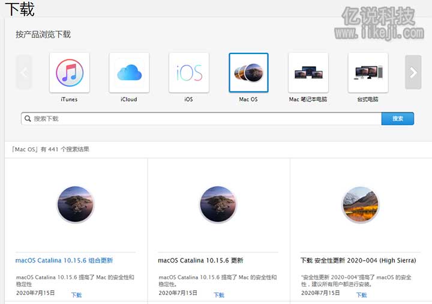Click the 按产品浏览下载 heading
Screen dimensions: 432x304
pos(43,34)
